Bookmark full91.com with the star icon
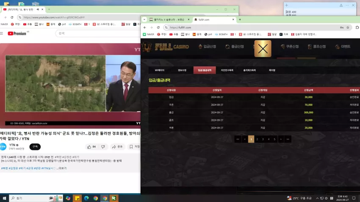 pos(348,27)
